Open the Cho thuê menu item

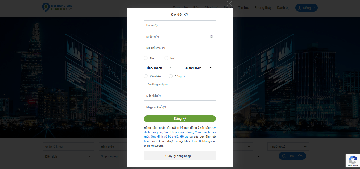(212, 8)
